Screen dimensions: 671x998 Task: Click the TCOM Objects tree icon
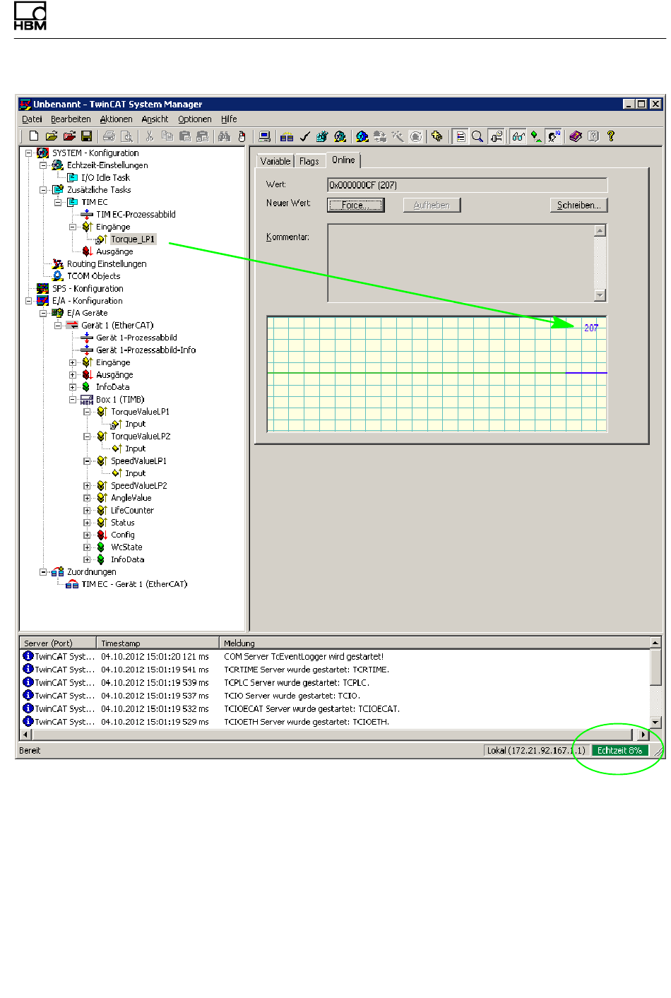58,276
